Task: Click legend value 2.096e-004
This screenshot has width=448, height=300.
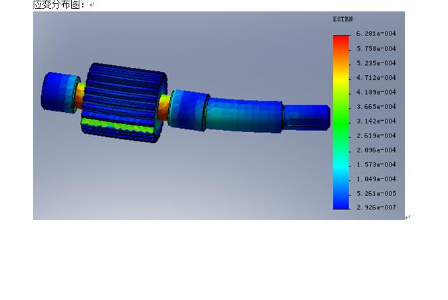Action: [376, 150]
